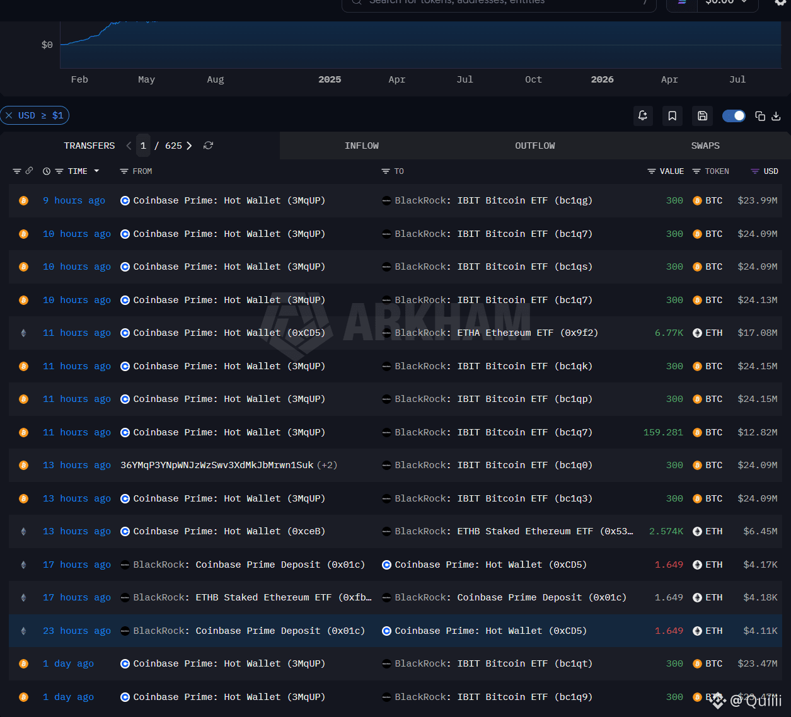Image resolution: width=791 pixels, height=717 pixels.
Task: Click the value 6.77K
Action: click(669, 333)
